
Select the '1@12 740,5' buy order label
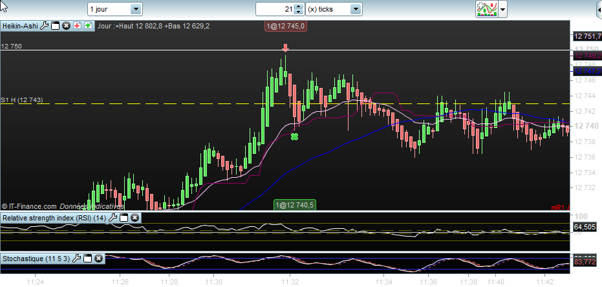294,206
